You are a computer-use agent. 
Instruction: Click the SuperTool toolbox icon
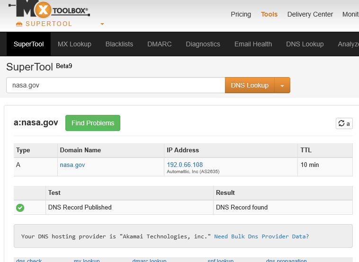[19, 24]
